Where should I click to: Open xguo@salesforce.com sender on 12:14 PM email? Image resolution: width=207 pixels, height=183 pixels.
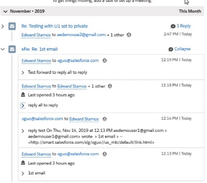43,119
